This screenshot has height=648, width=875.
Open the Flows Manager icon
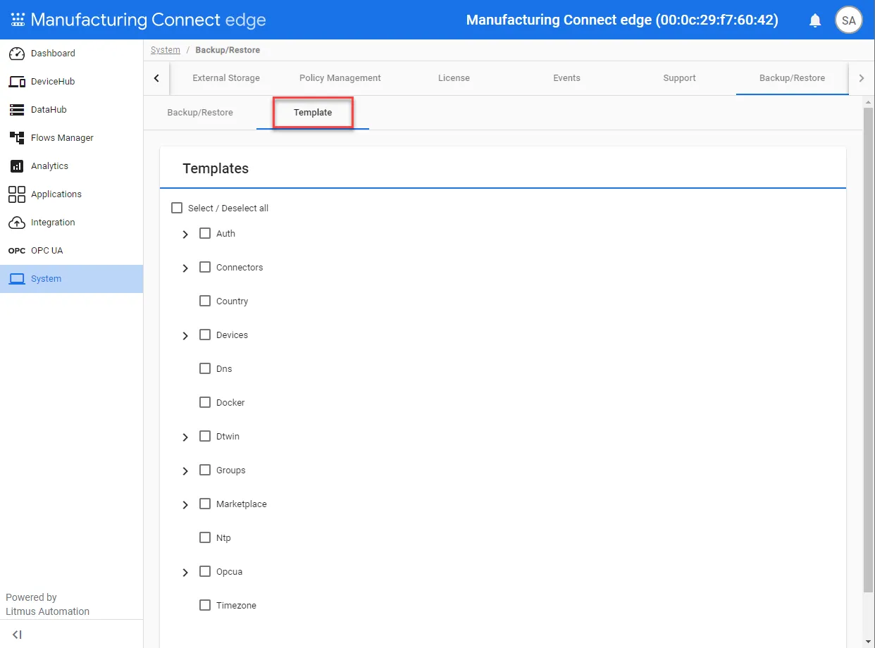17,138
